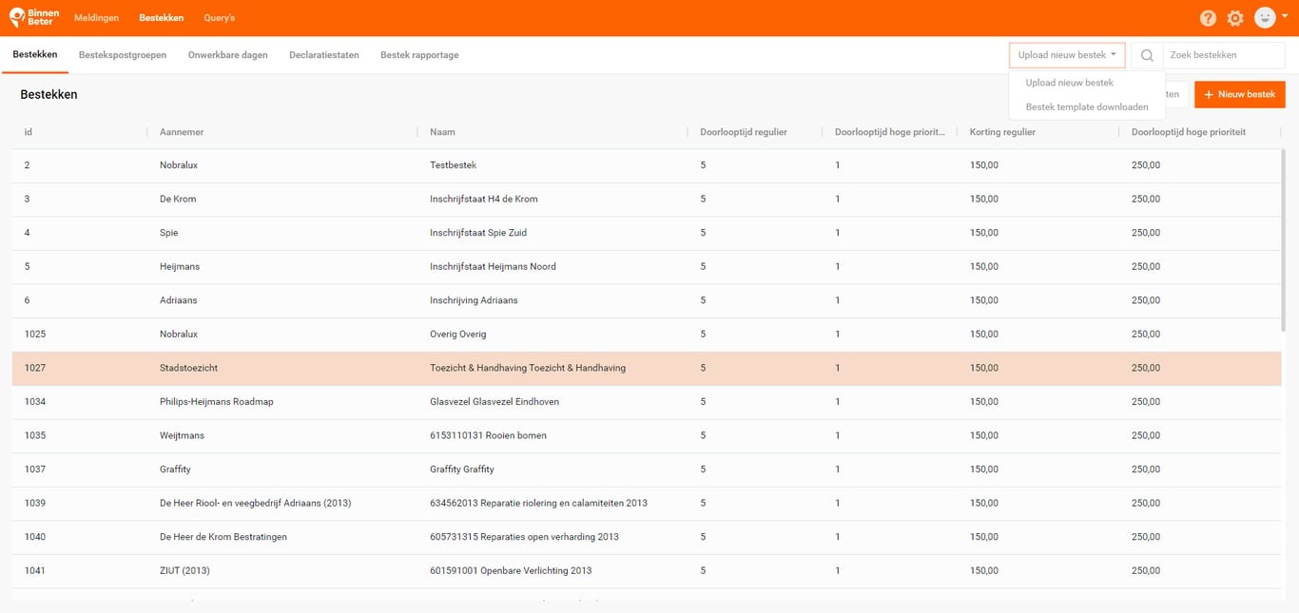Open the Onwerkbare dagen tab
This screenshot has width=1299, height=613.
click(228, 55)
